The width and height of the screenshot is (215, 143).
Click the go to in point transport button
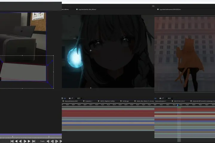pos(12,141)
